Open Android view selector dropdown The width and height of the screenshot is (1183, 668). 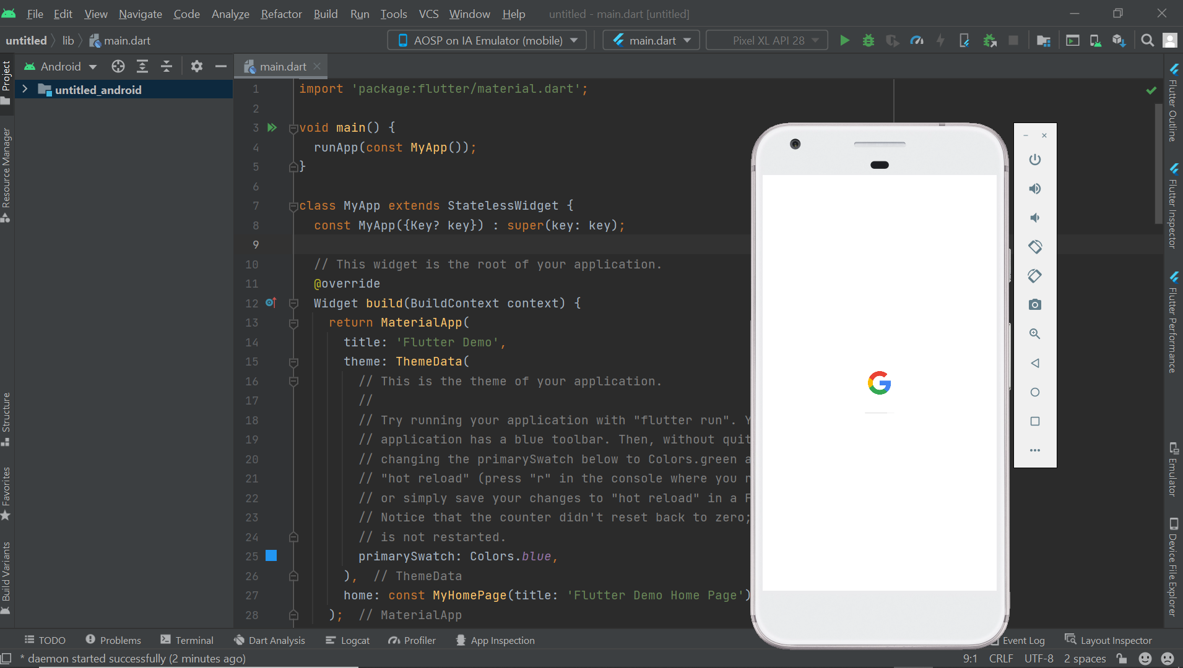click(61, 66)
